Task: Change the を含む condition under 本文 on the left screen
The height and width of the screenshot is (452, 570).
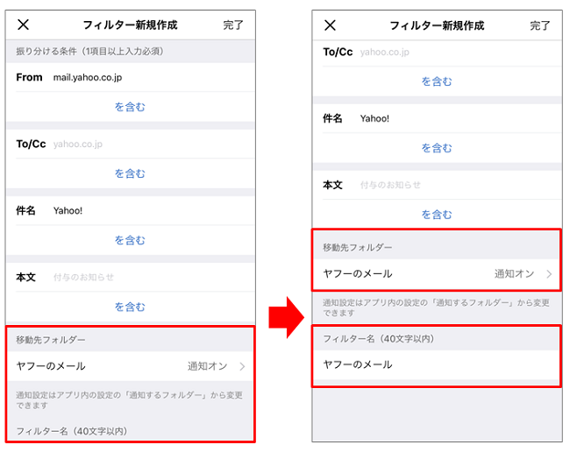Action: tap(130, 307)
